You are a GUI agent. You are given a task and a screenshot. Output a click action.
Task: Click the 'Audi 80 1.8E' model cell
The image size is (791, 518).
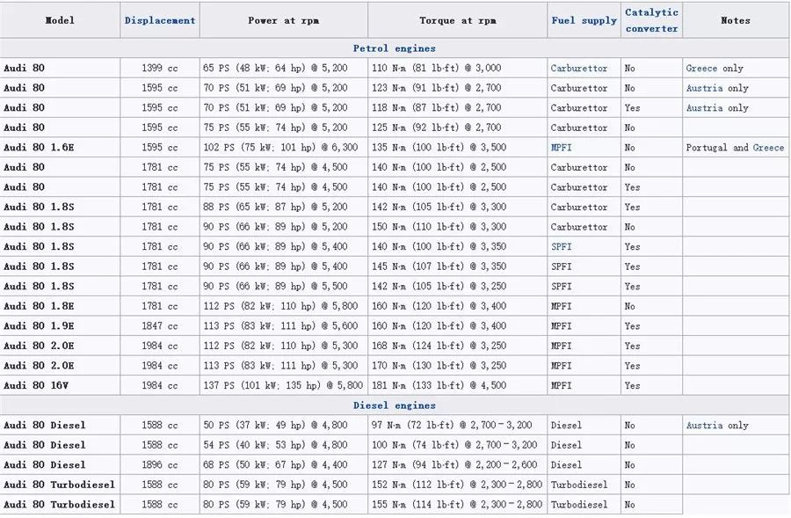coord(60,306)
